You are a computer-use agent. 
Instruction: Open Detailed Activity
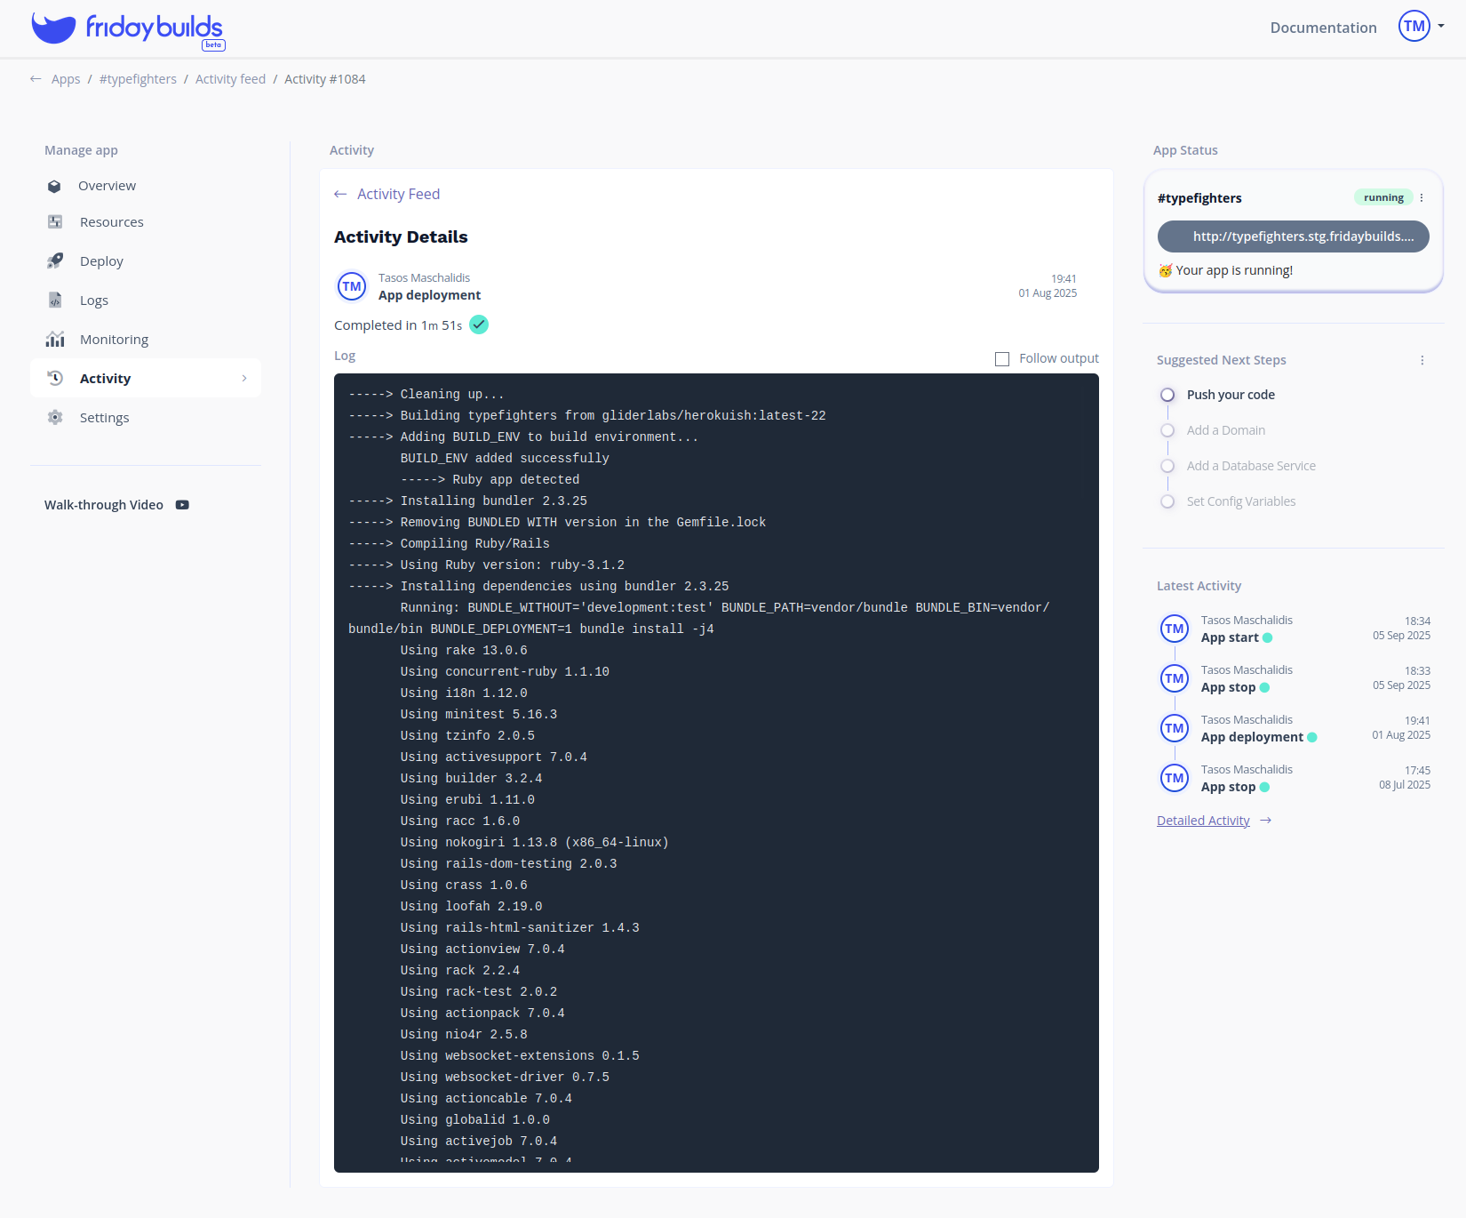(x=1204, y=820)
